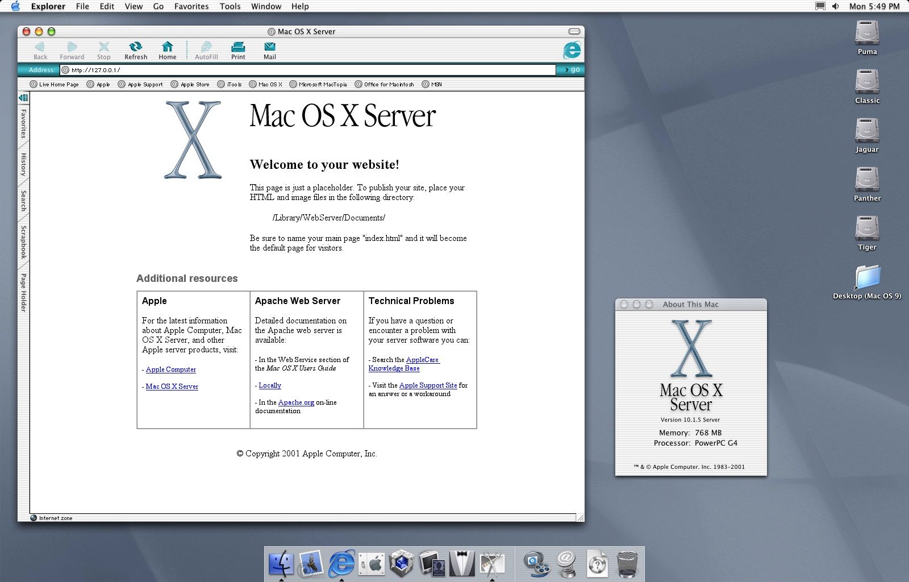Open the Apple Support favorite in the bar

pos(140,84)
